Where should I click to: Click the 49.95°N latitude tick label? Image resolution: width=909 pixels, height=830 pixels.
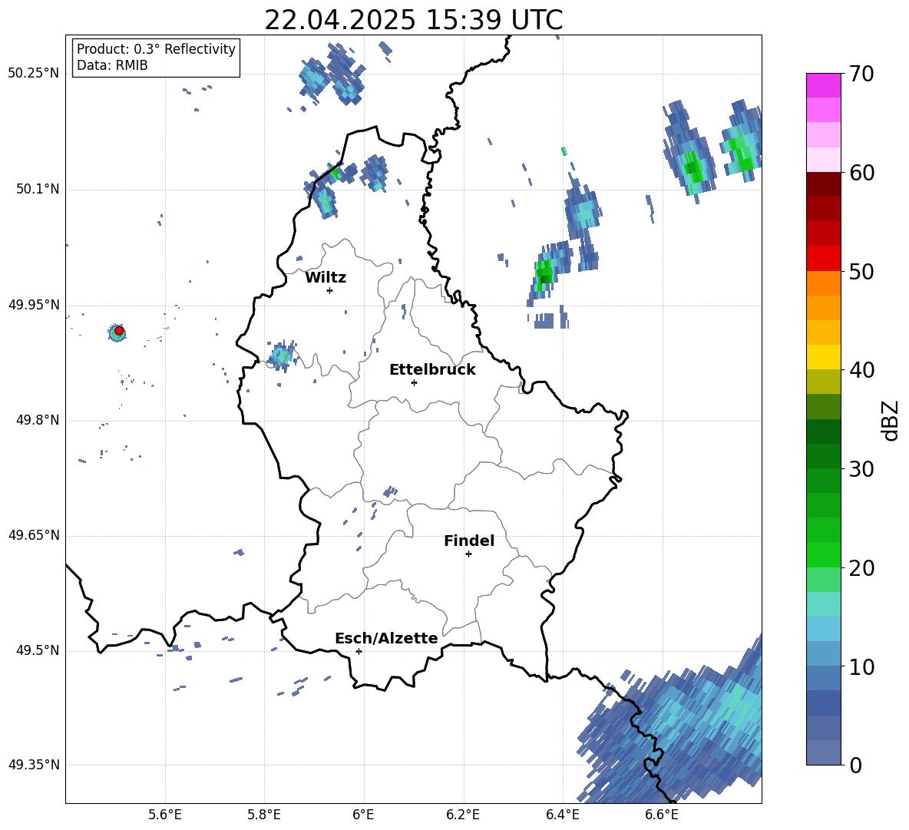(34, 305)
